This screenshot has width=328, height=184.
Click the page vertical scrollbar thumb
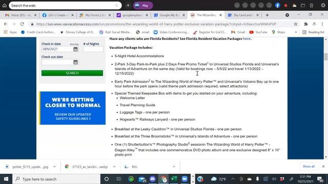(326, 57)
